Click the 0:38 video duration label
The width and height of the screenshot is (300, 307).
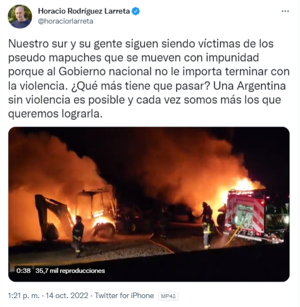(x=23, y=271)
